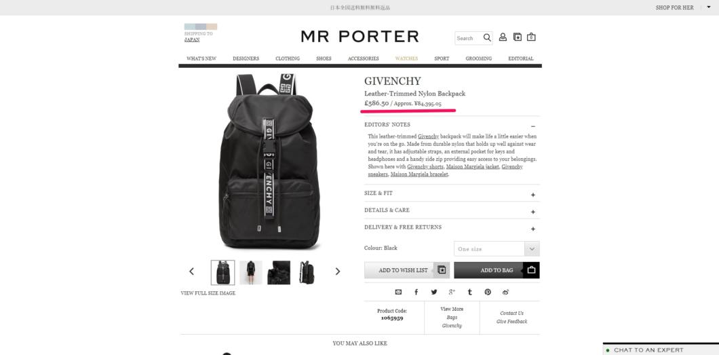
Task: Share product on Twitter
Action: (434, 292)
